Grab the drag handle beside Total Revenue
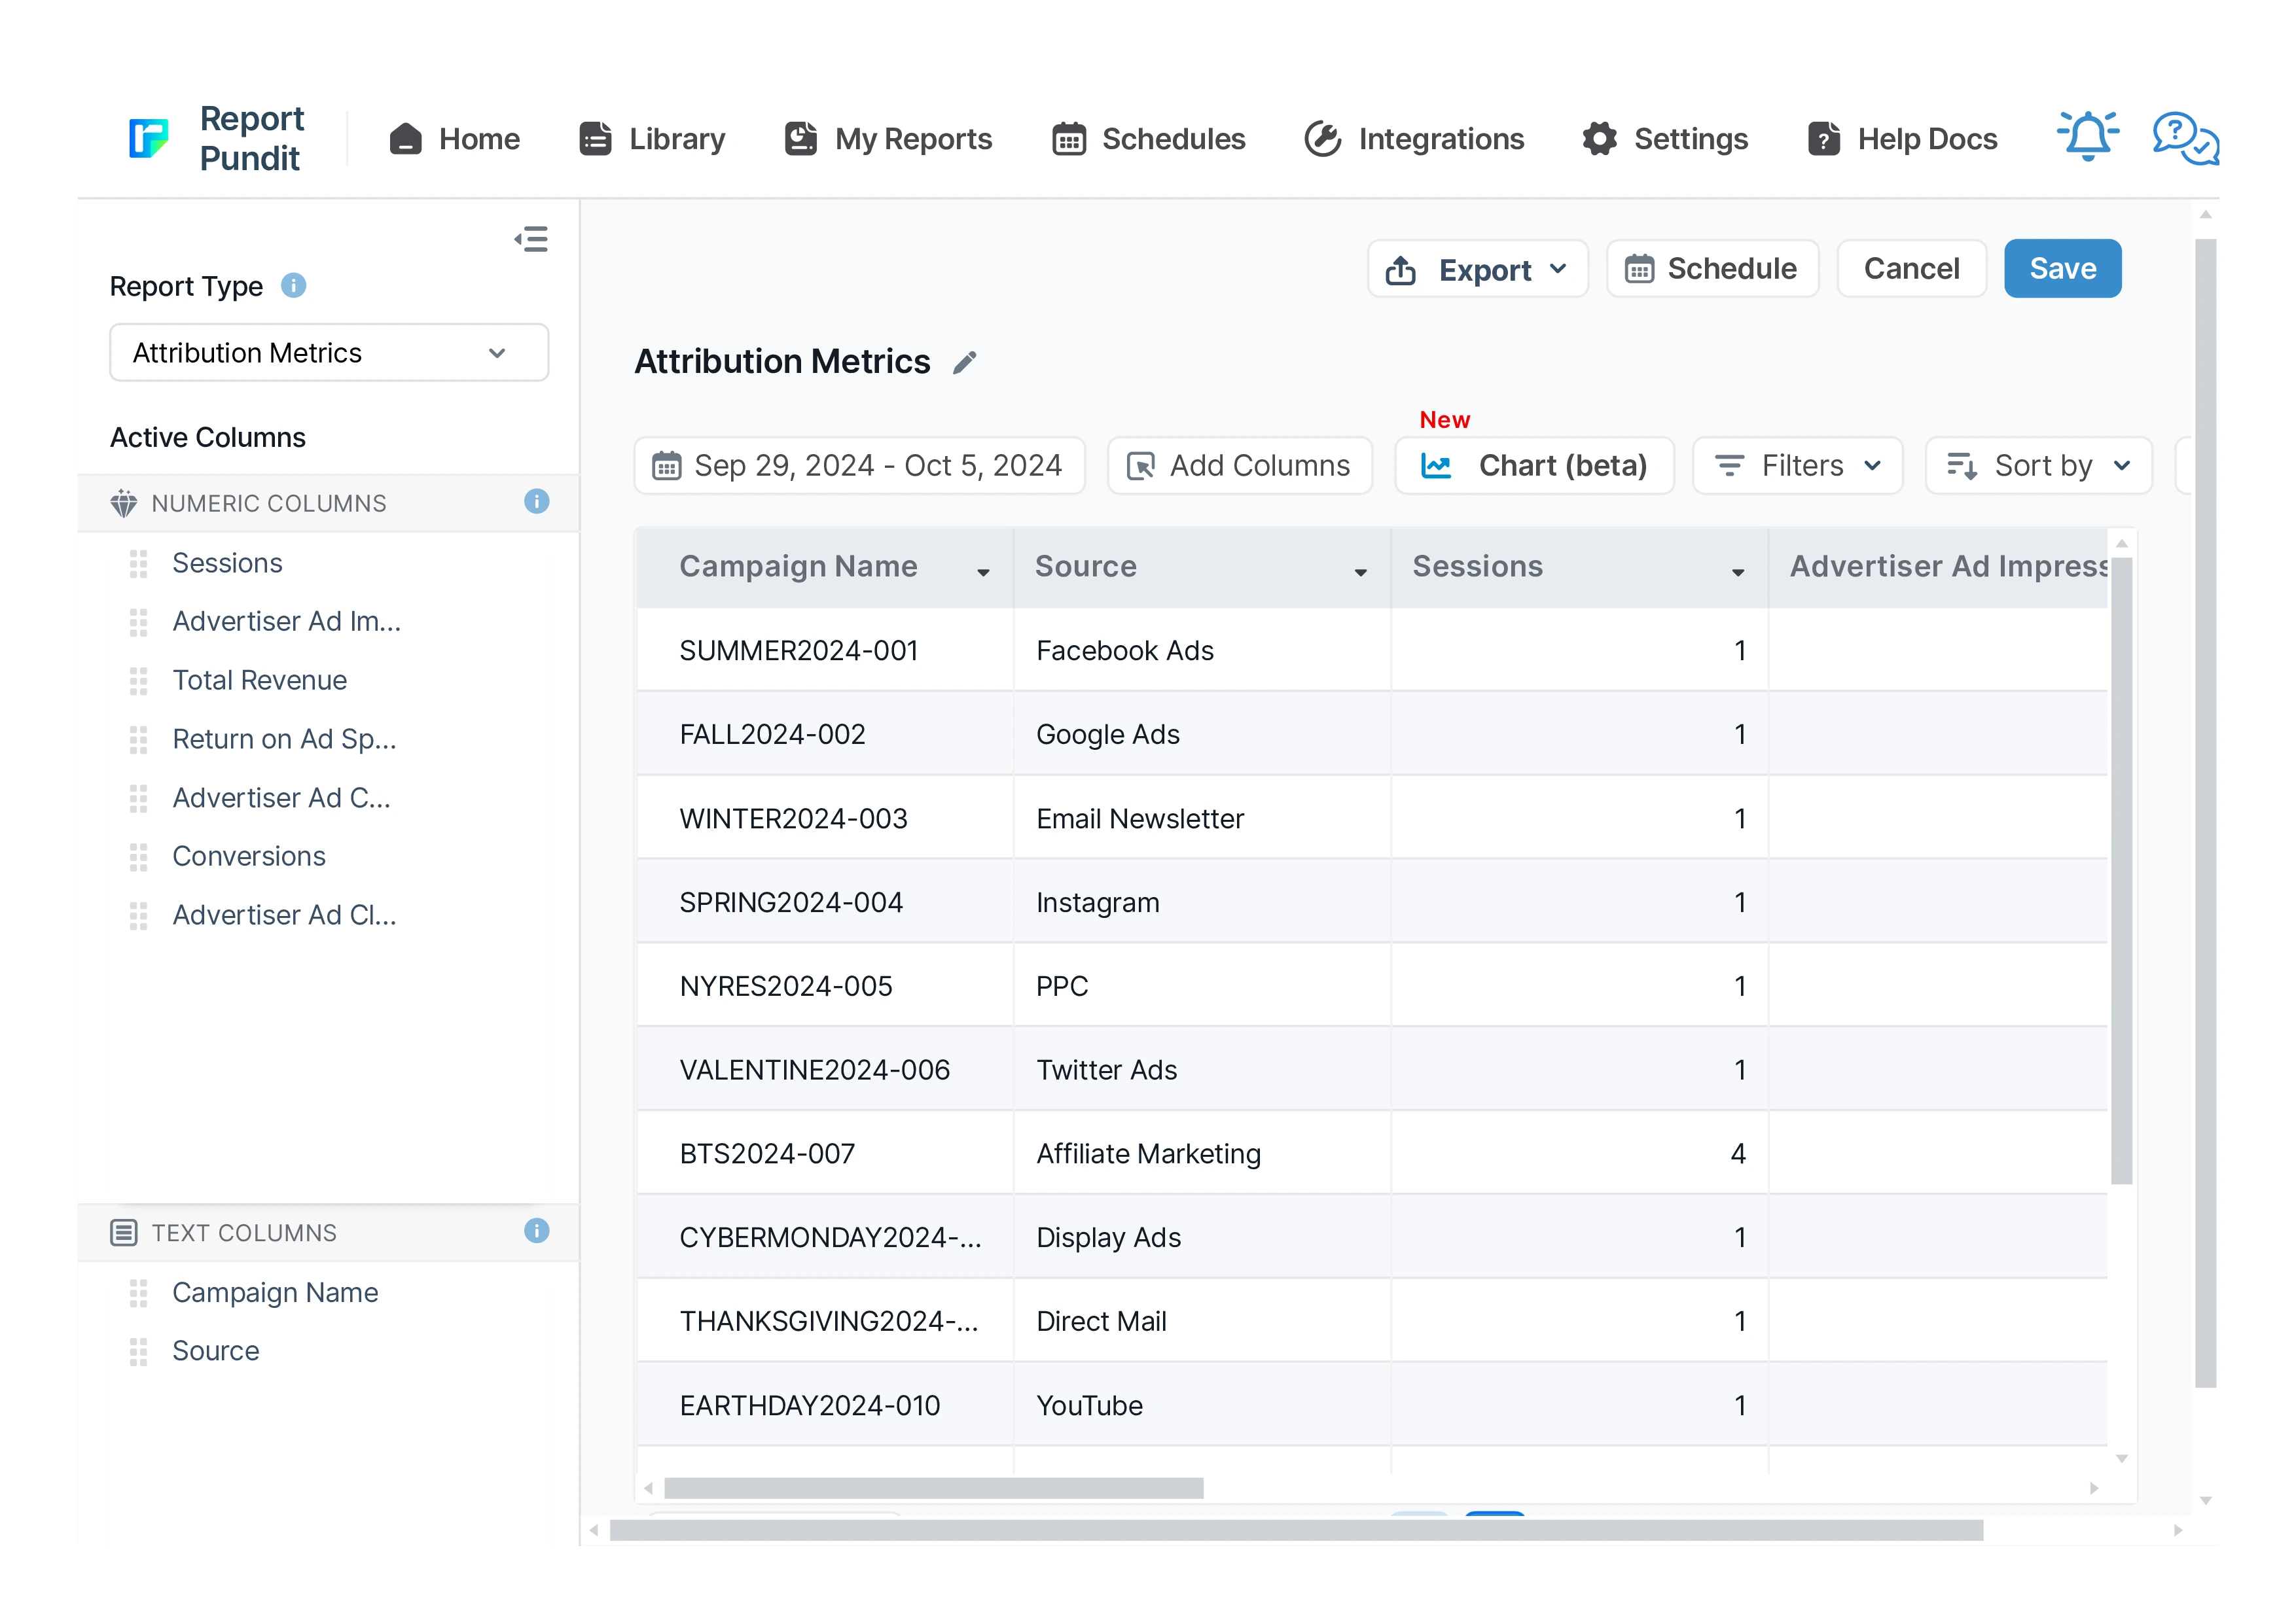Viewport: 2296px width, 1622px height. point(138,680)
